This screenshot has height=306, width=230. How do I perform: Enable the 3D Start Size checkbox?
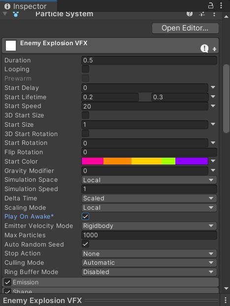[85, 115]
